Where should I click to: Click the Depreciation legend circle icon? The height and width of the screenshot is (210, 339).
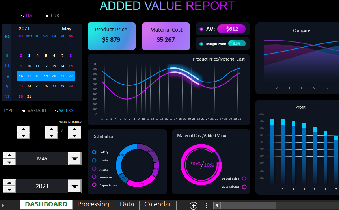pos(94,185)
